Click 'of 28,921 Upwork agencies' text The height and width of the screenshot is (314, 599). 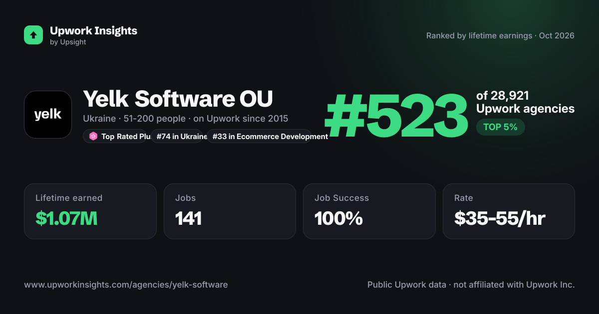point(525,102)
